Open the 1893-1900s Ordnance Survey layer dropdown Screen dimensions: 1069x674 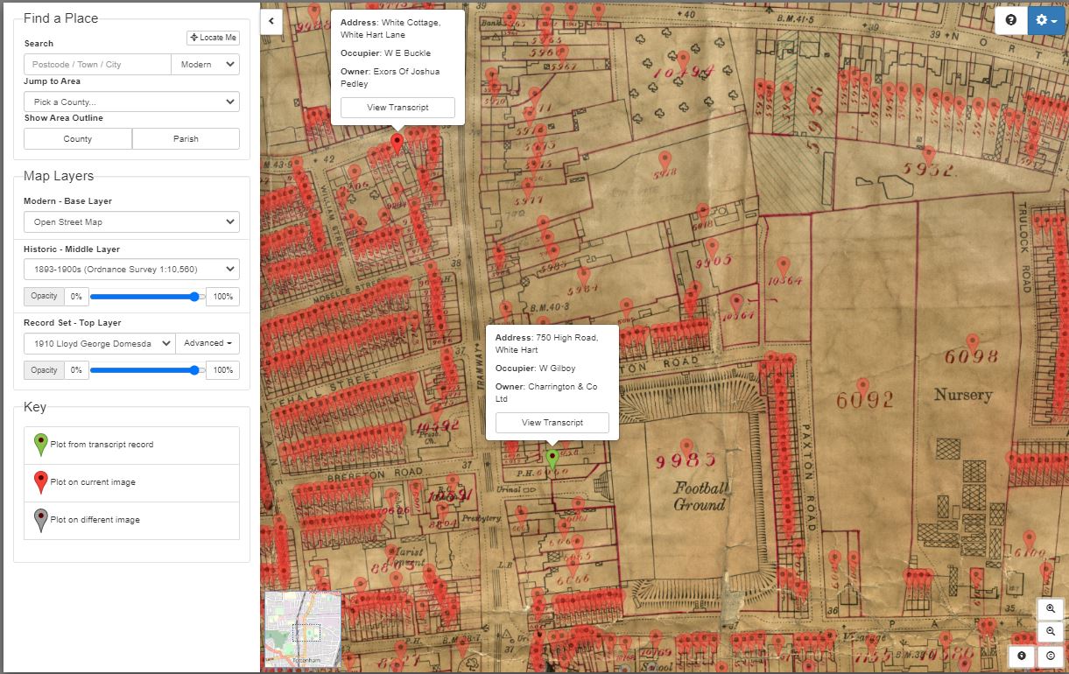(131, 269)
